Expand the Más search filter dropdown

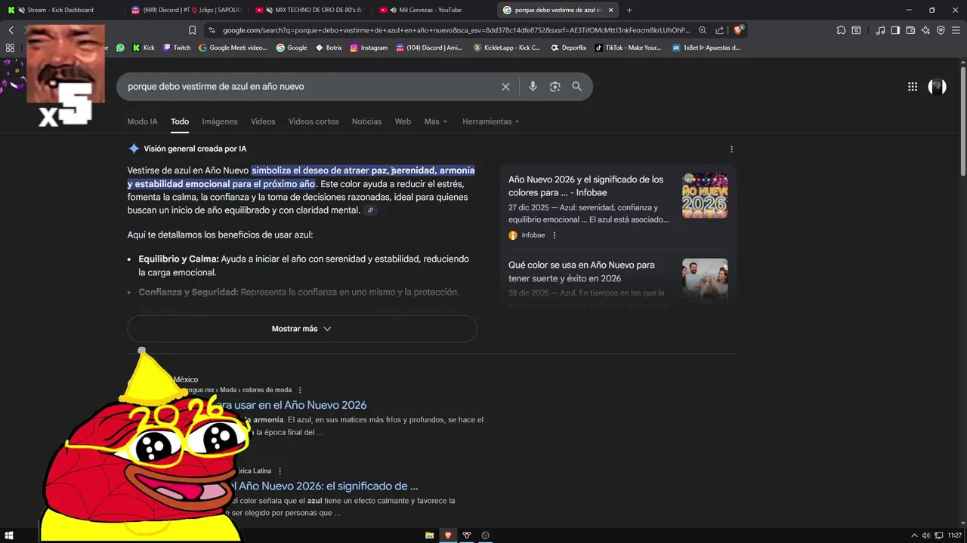tap(436, 121)
